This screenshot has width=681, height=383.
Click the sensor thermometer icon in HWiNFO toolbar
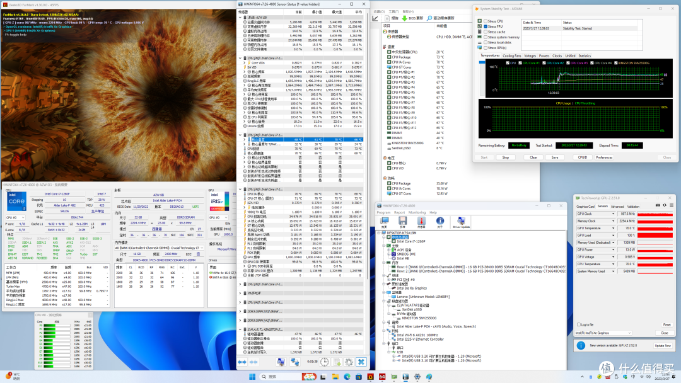(x=421, y=222)
